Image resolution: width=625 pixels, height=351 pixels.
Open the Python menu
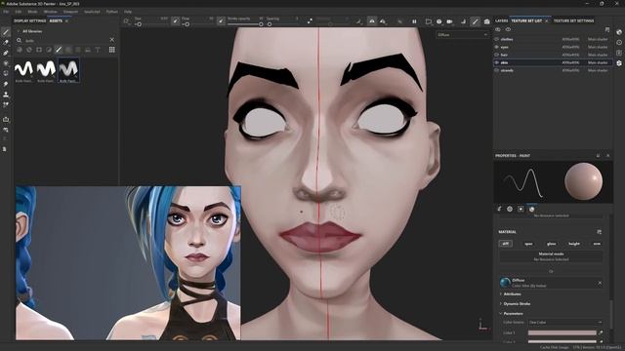click(x=112, y=12)
